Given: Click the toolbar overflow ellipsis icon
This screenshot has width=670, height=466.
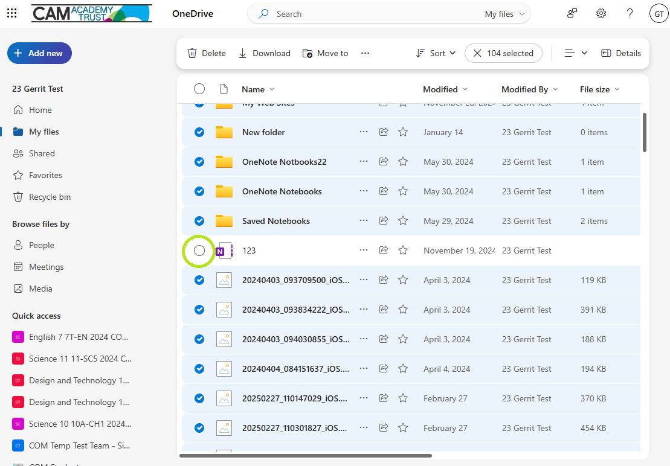Looking at the screenshot, I should (x=365, y=53).
